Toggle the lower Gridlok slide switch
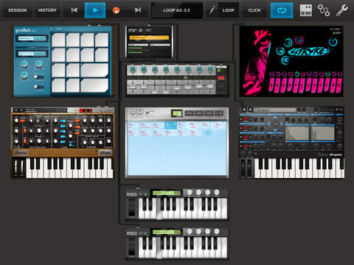Image resolution: width=354 pixels, height=265 pixels. (38, 87)
